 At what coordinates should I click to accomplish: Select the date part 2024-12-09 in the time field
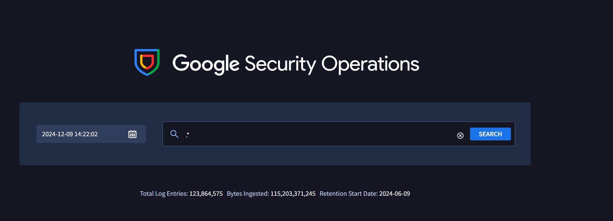(58, 134)
